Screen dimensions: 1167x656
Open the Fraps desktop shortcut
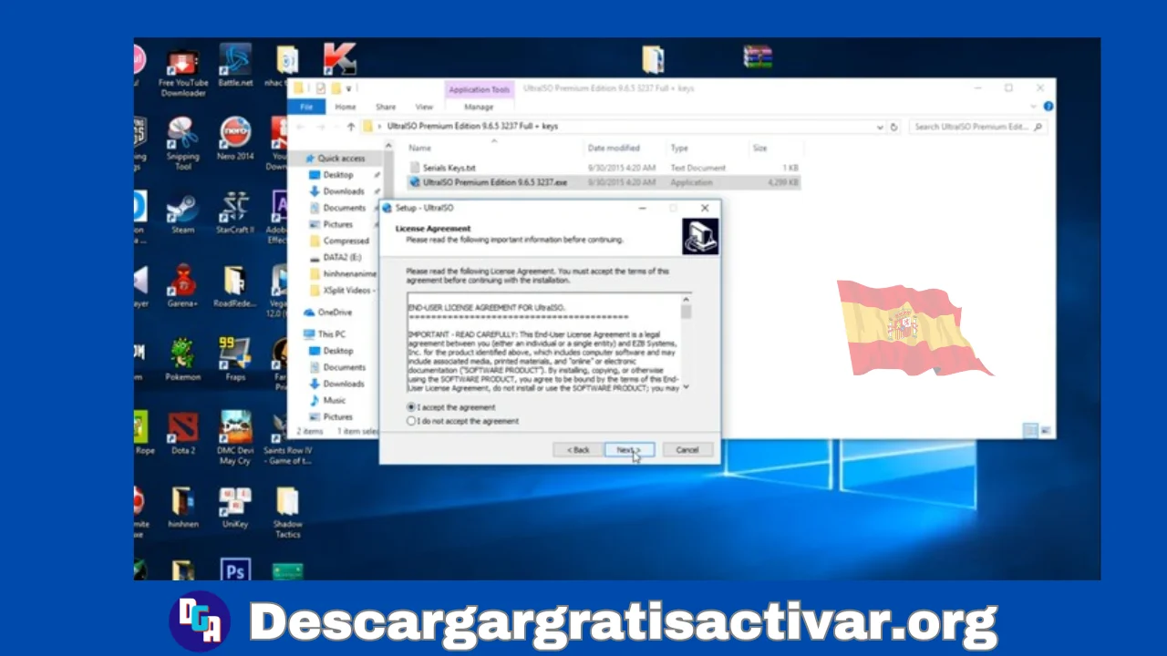pos(235,360)
